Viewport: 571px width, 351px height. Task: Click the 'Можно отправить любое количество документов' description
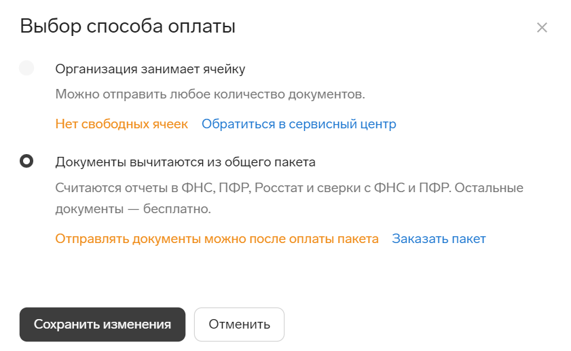click(x=210, y=94)
